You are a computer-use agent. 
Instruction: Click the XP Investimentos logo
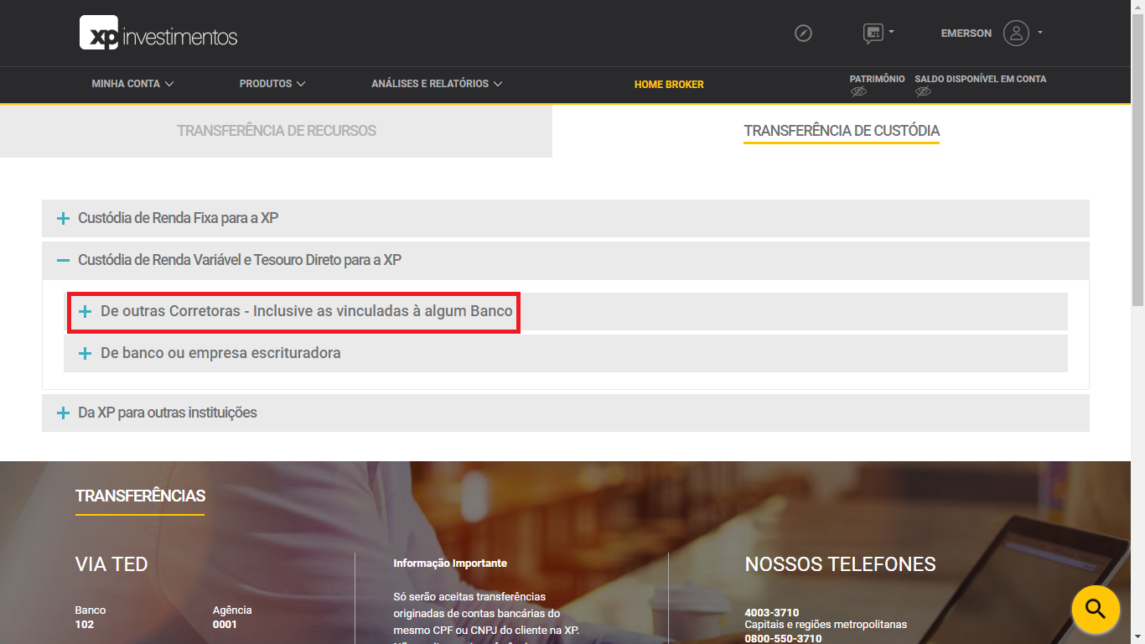pos(158,34)
